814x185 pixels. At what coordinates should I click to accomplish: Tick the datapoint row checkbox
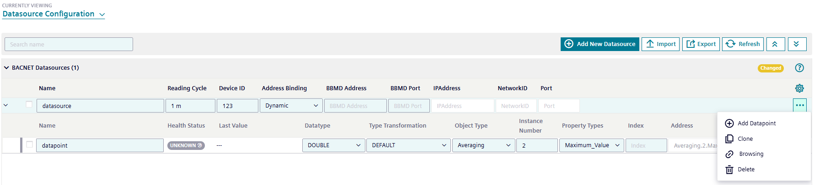pyautogui.click(x=29, y=144)
